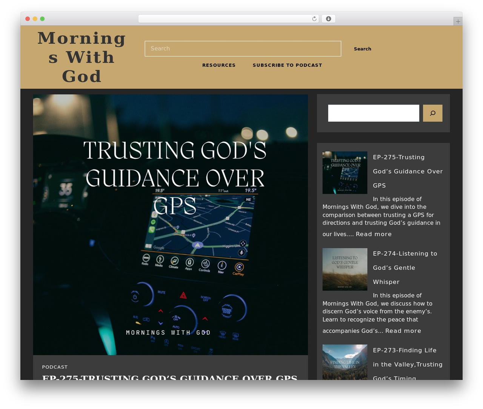This screenshot has width=483, height=409.
Task: Open EP-274 Listening to God's Gentle Whisper link
Action: pyautogui.click(x=405, y=268)
